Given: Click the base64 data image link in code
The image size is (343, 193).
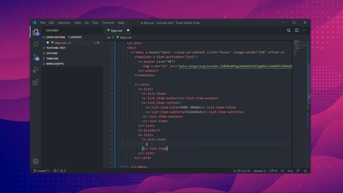Looking at the screenshot, I should point(235,66).
